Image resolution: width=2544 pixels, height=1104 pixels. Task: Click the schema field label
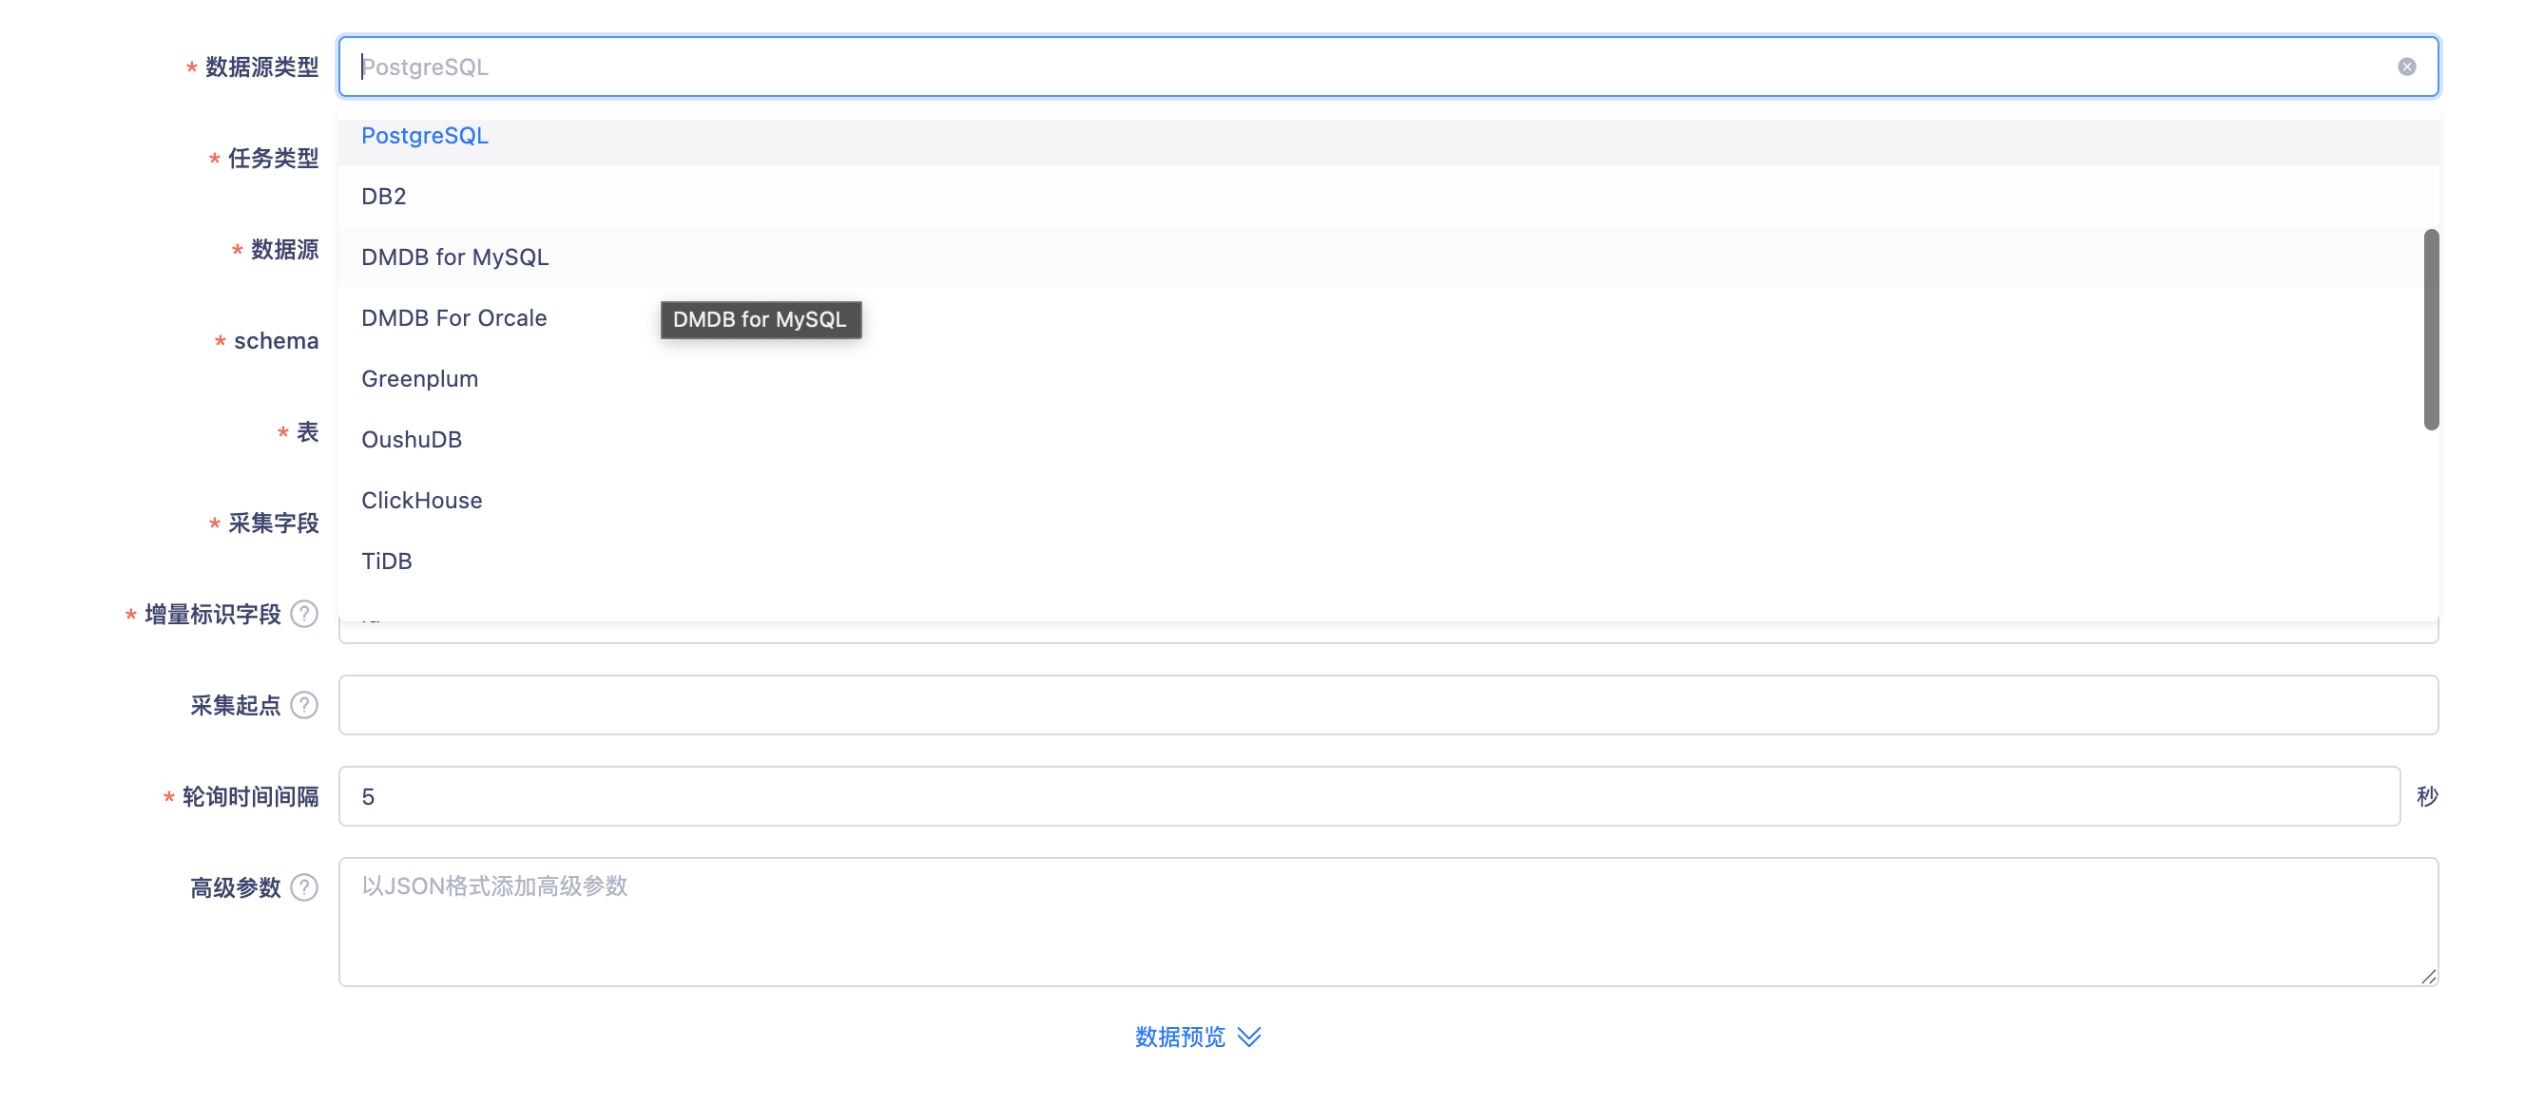click(276, 340)
